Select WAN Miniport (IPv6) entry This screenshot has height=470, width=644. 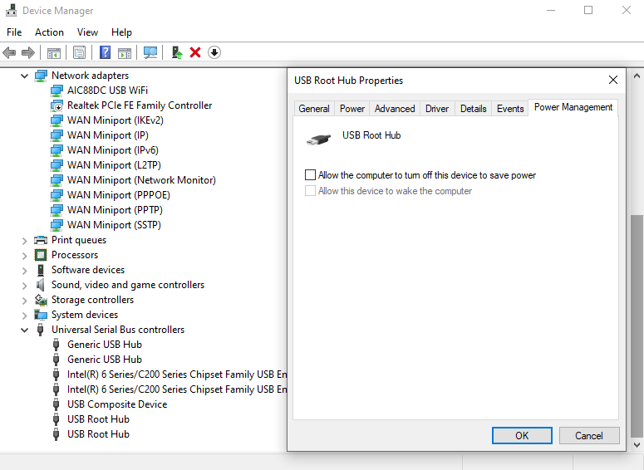[x=113, y=150]
